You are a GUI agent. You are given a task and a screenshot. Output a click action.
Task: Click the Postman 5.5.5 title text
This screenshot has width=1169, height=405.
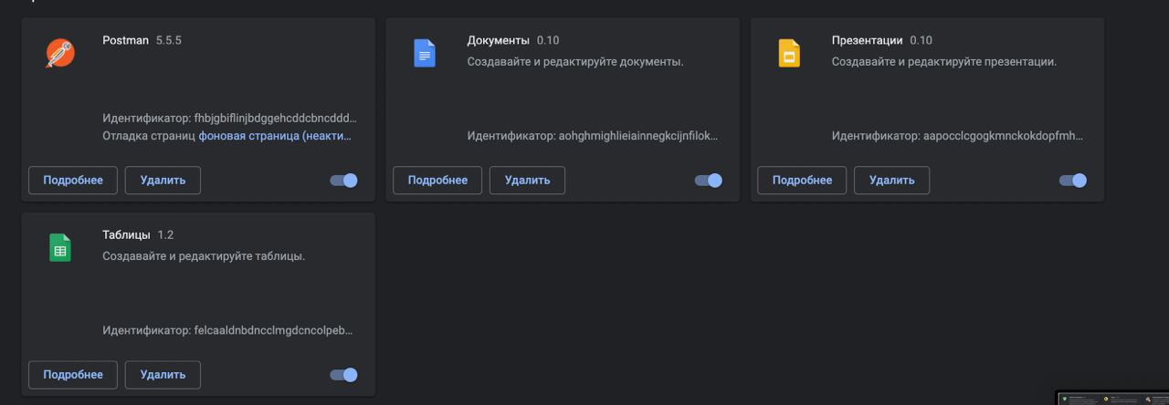[x=142, y=40]
